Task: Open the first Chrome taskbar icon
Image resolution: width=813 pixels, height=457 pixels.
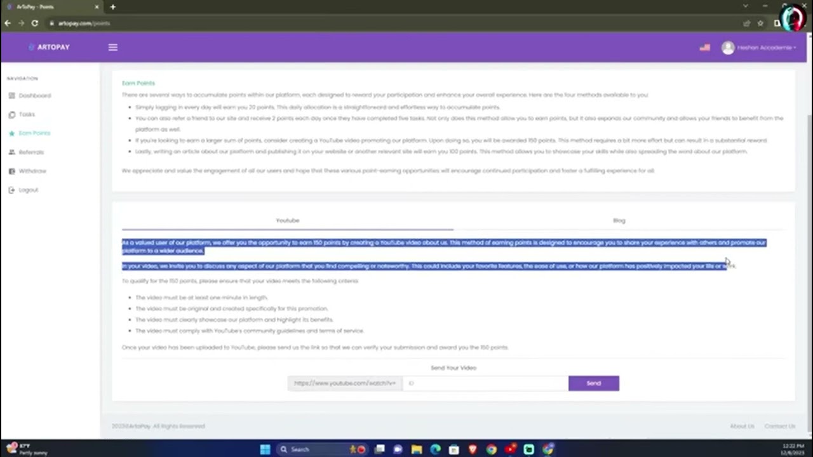Action: click(x=491, y=449)
